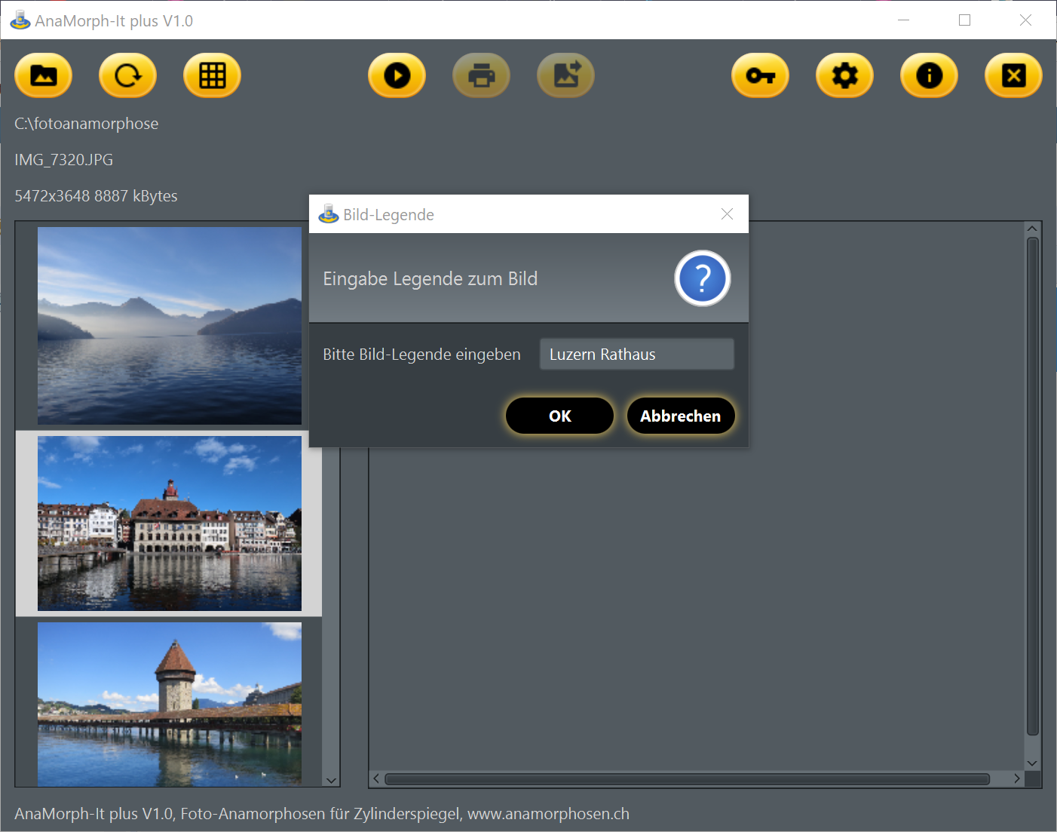Screen dimensions: 1057x832
Task: Click right arrow of horizontal scrollbar
Action: coord(1016,779)
